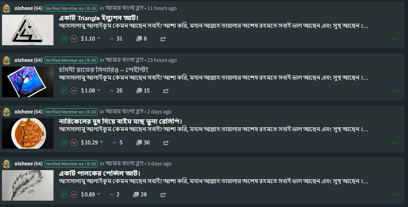Toggle upvote on the $10.29 fish recipe post

(64, 143)
